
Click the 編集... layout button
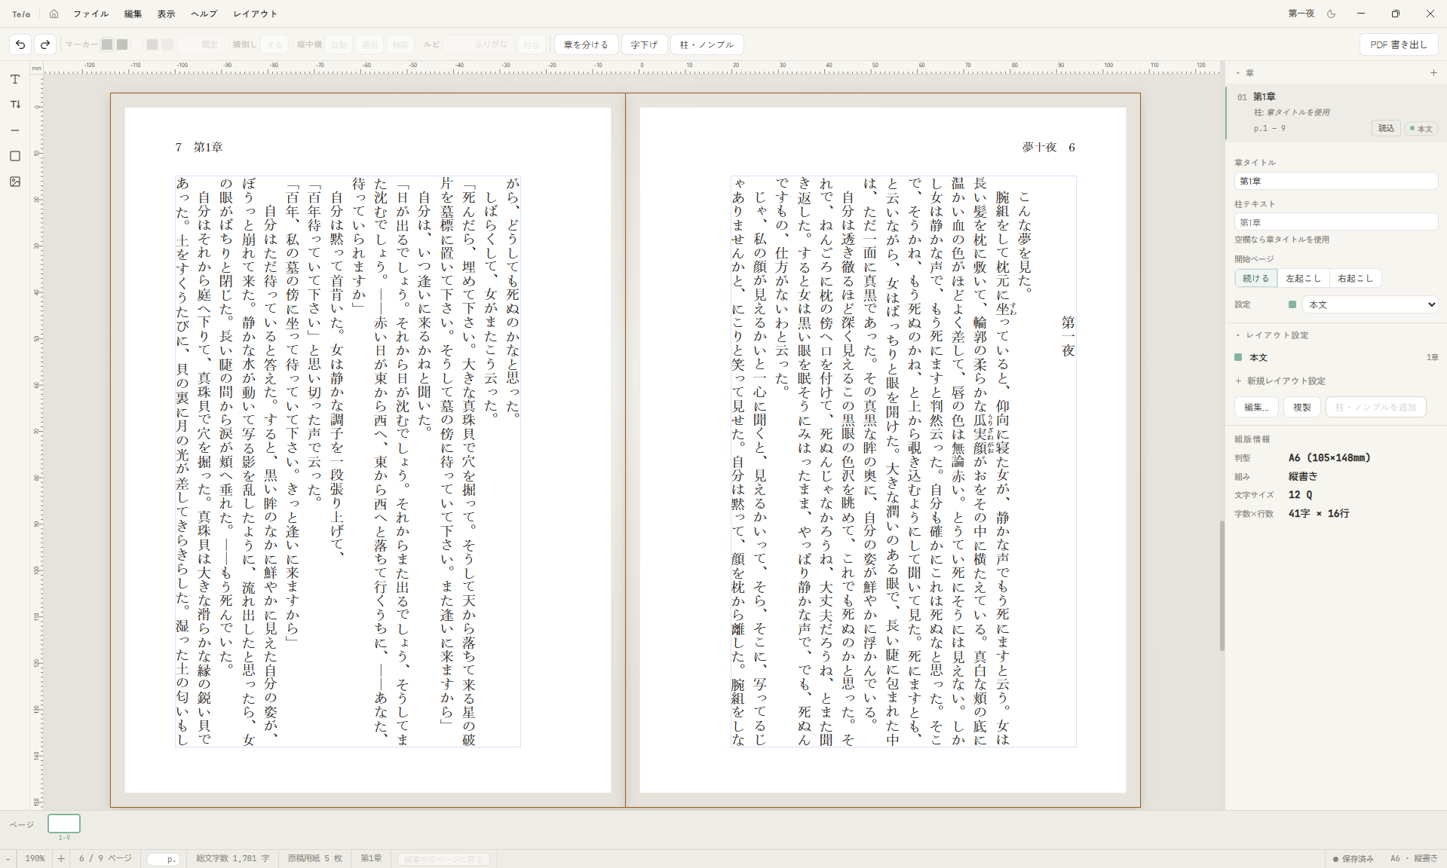(x=1256, y=407)
